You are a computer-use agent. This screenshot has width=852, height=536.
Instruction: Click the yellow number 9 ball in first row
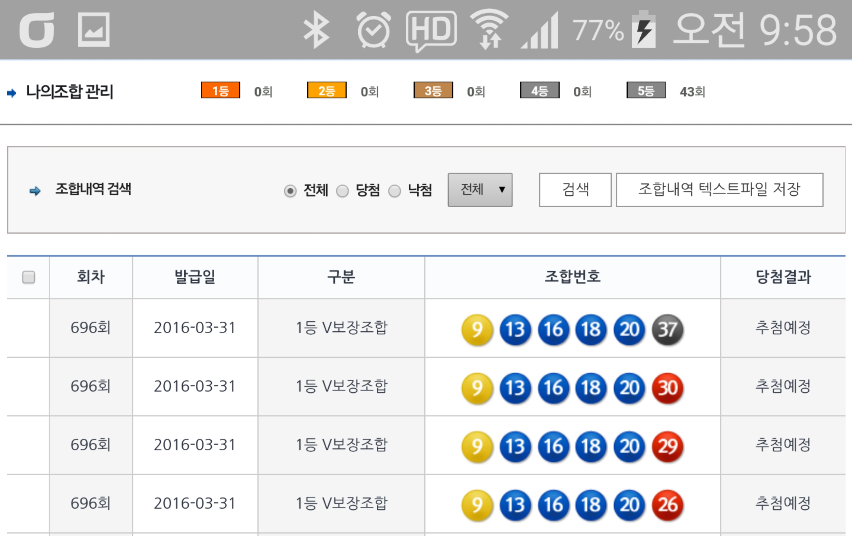[477, 329]
